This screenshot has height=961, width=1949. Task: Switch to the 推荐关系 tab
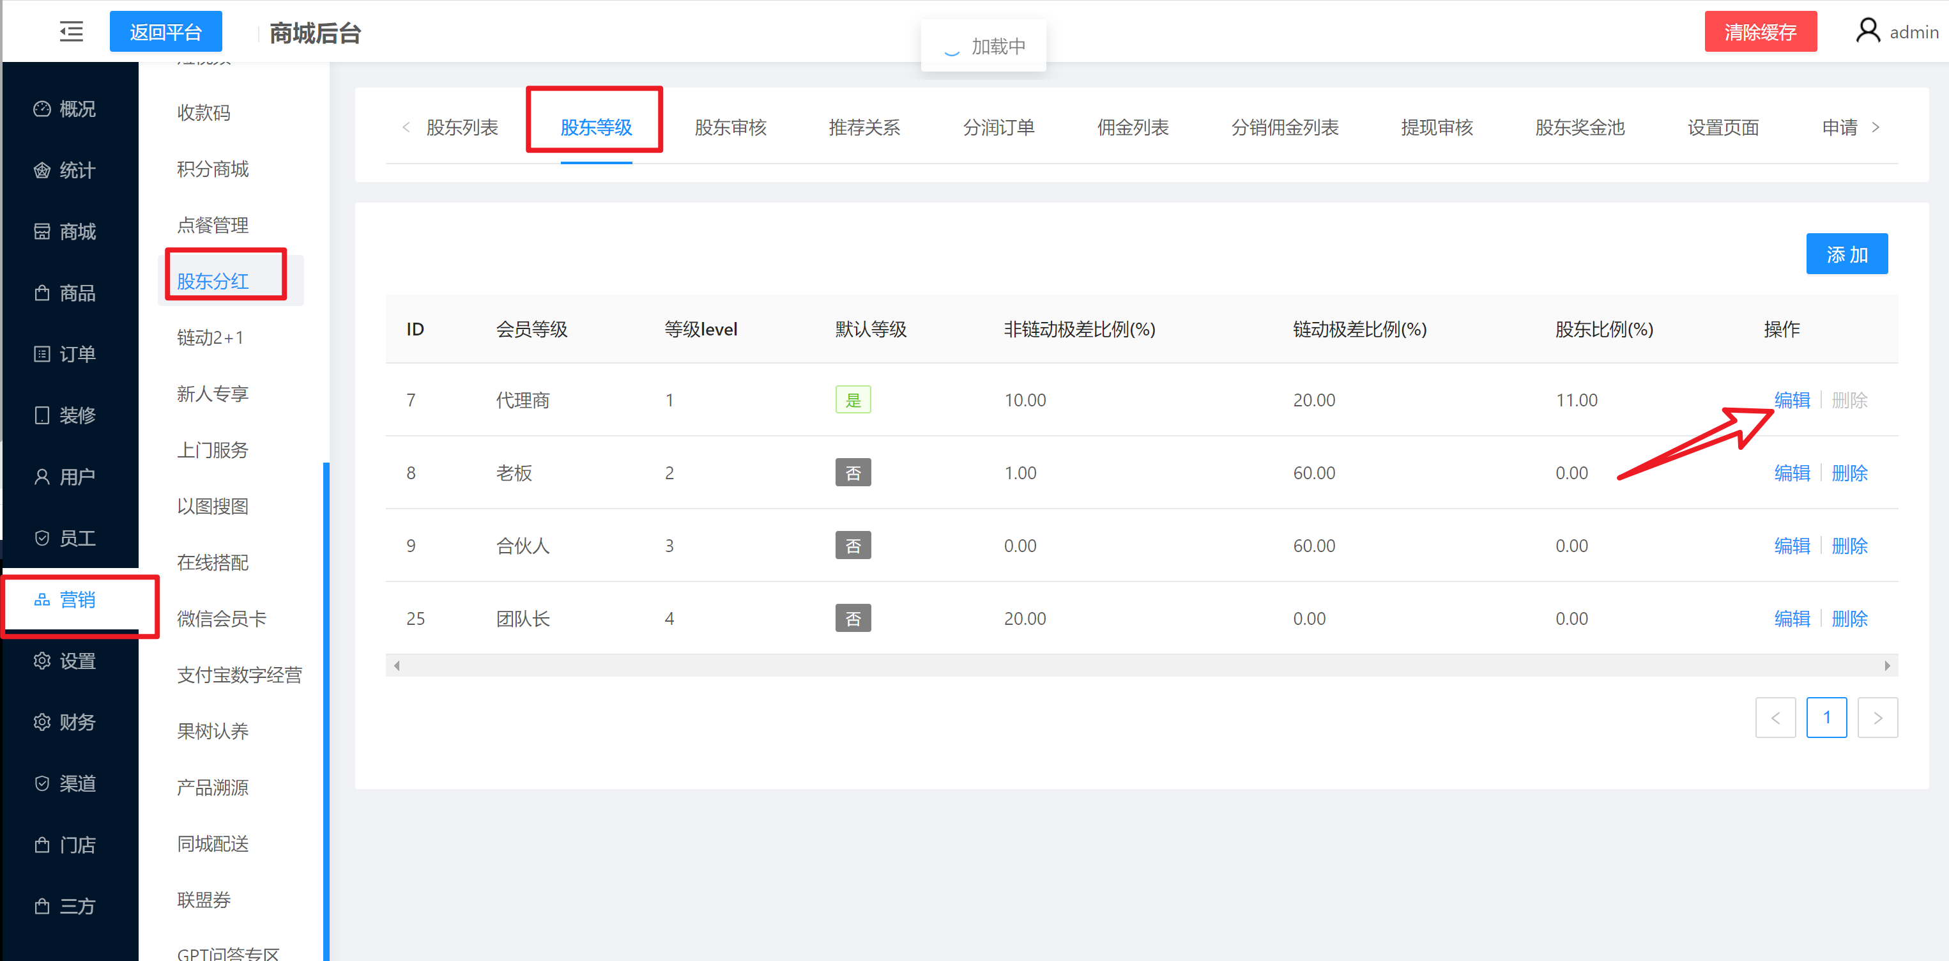coord(865,127)
